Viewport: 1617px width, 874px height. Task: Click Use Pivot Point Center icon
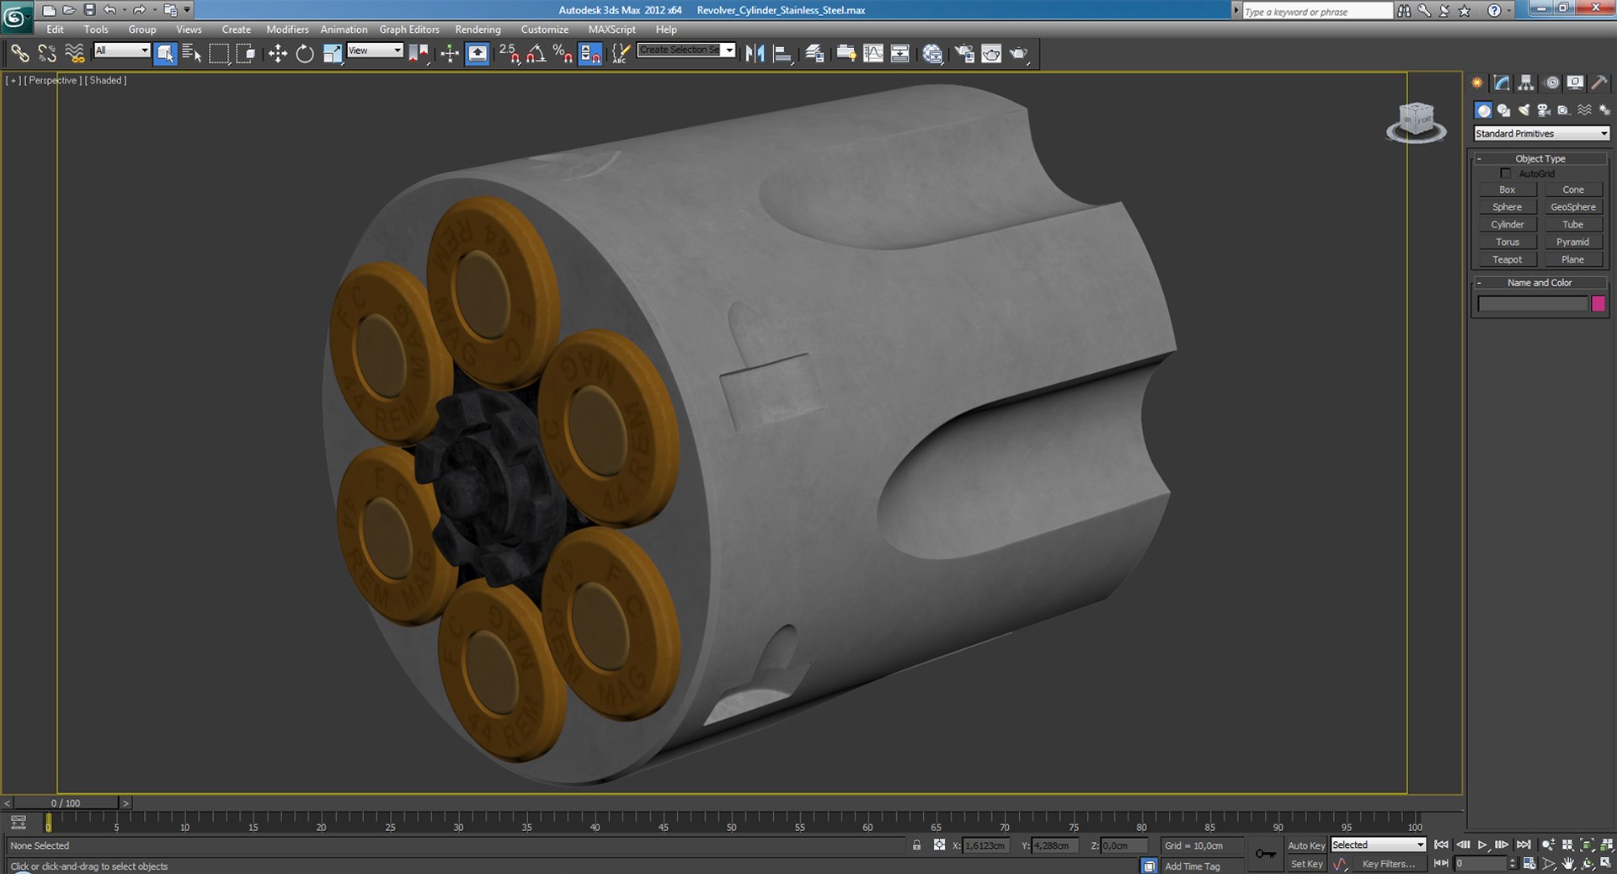(x=419, y=53)
